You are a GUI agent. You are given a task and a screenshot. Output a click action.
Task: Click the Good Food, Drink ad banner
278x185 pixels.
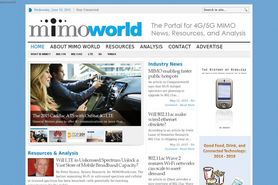tap(225, 160)
